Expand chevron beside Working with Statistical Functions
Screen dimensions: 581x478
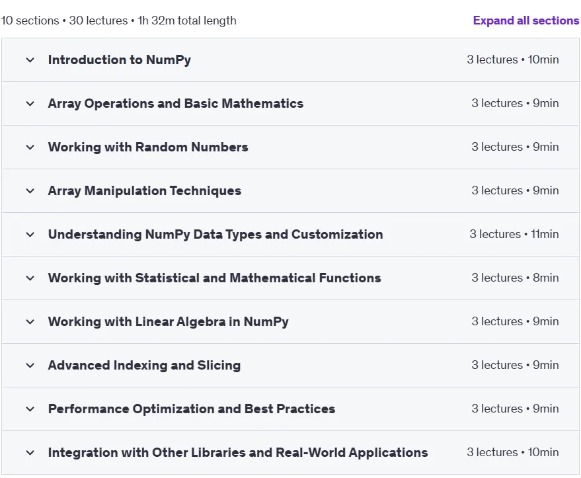pos(30,278)
